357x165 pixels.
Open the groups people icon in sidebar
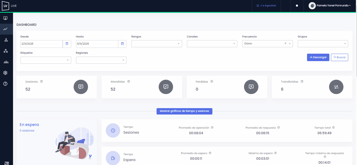click(6, 62)
